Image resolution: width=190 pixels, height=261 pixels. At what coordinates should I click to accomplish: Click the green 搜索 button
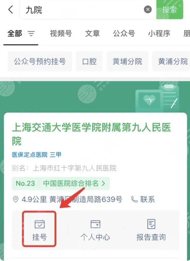170,9
